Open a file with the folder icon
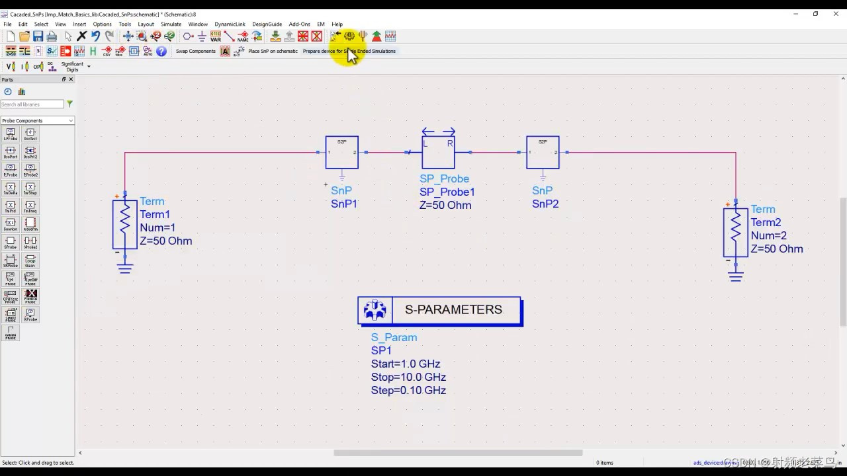 24,36
